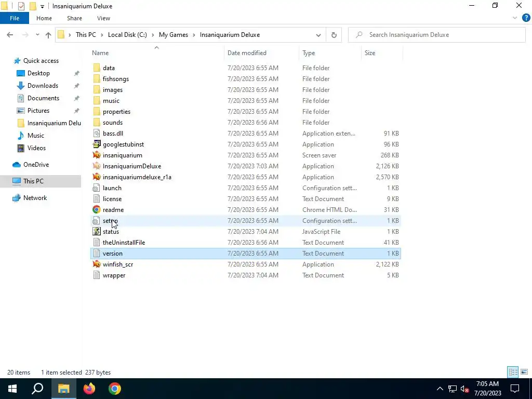The height and width of the screenshot is (399, 532).
Task: Select the launch configuration file icon
Action: click(x=97, y=188)
